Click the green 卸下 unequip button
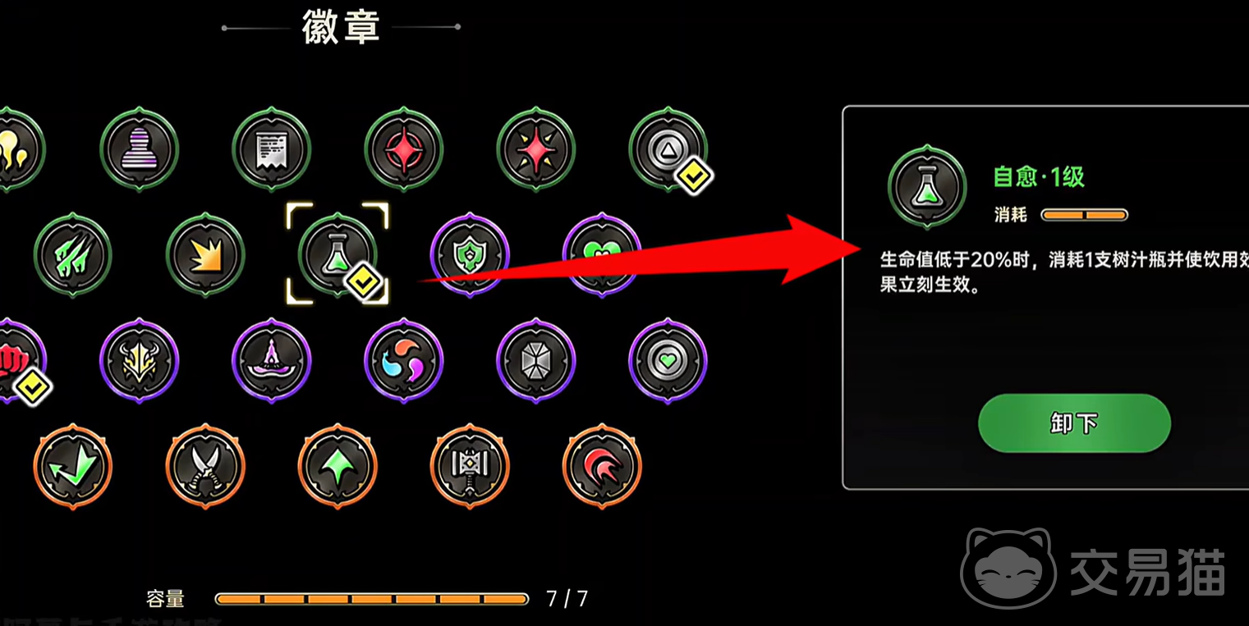The height and width of the screenshot is (626, 1249). coord(1074,423)
